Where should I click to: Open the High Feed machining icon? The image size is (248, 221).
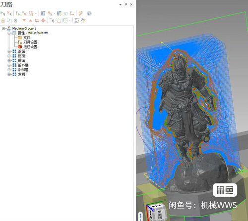click(72, 13)
